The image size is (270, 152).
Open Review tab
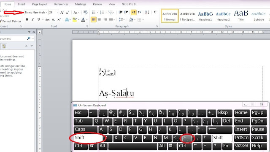pos(97,4)
